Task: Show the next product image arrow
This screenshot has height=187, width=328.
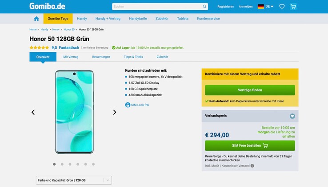Action: (x=114, y=113)
